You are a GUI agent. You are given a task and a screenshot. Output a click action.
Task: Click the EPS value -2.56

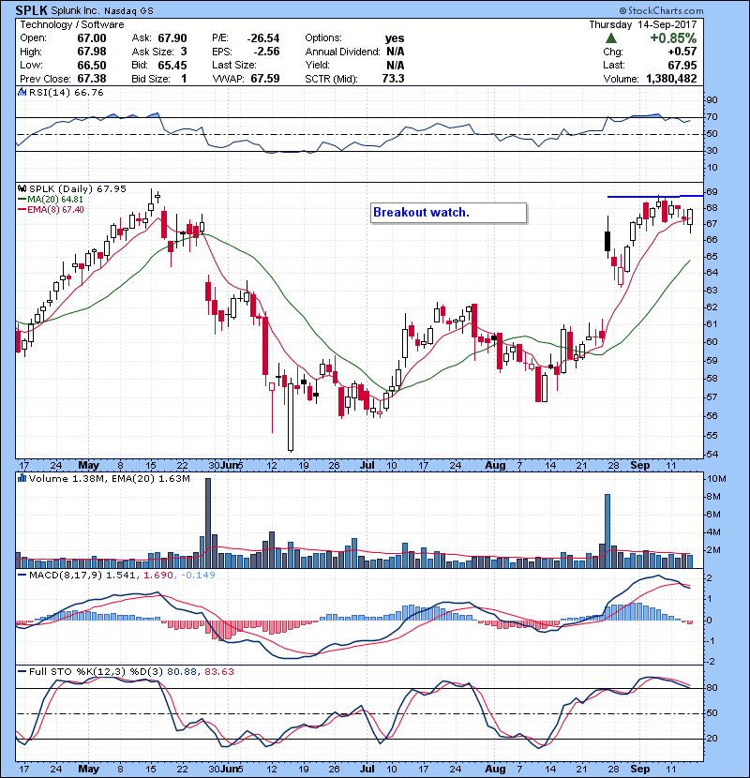click(x=266, y=52)
